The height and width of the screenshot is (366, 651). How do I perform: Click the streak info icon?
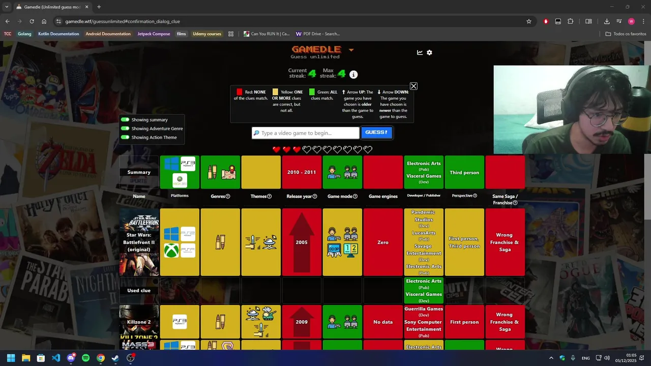(x=353, y=75)
